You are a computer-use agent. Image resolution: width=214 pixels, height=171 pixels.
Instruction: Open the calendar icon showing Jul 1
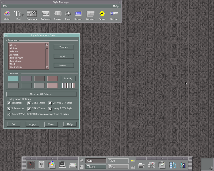41,165
